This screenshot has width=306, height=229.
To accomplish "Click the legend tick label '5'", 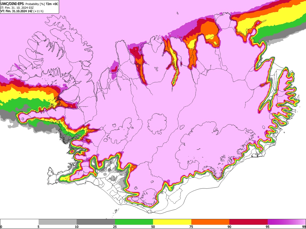I will click(38, 227).
